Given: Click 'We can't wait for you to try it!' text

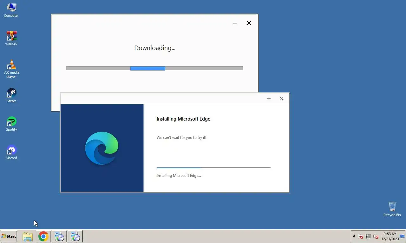Looking at the screenshot, I should tap(181, 138).
